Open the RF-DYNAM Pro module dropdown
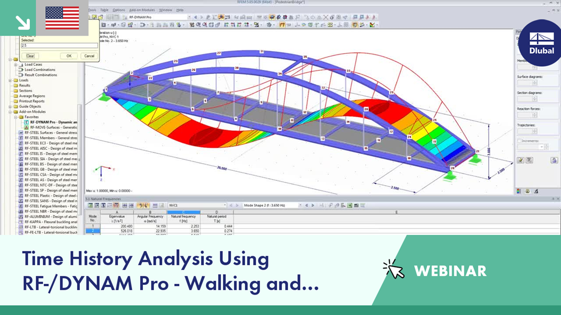This screenshot has width=561, height=315. click(x=189, y=17)
